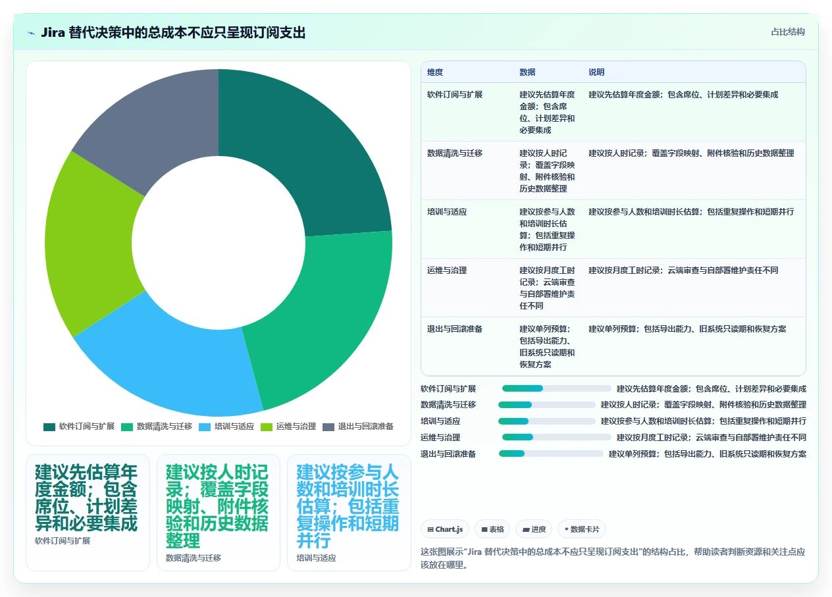The height and width of the screenshot is (597, 832).
Task: Click the Chart.js tag chip
Action: 445,529
